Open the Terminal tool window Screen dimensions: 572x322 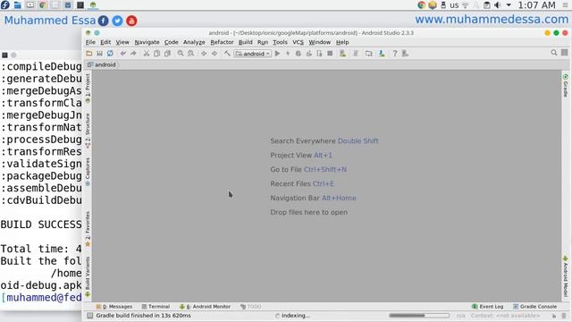(156, 307)
